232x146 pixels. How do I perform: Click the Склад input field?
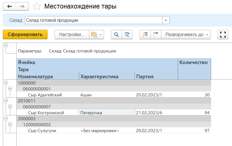93,20
